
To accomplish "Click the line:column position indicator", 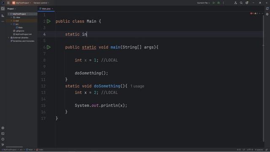I will point(239,150).
